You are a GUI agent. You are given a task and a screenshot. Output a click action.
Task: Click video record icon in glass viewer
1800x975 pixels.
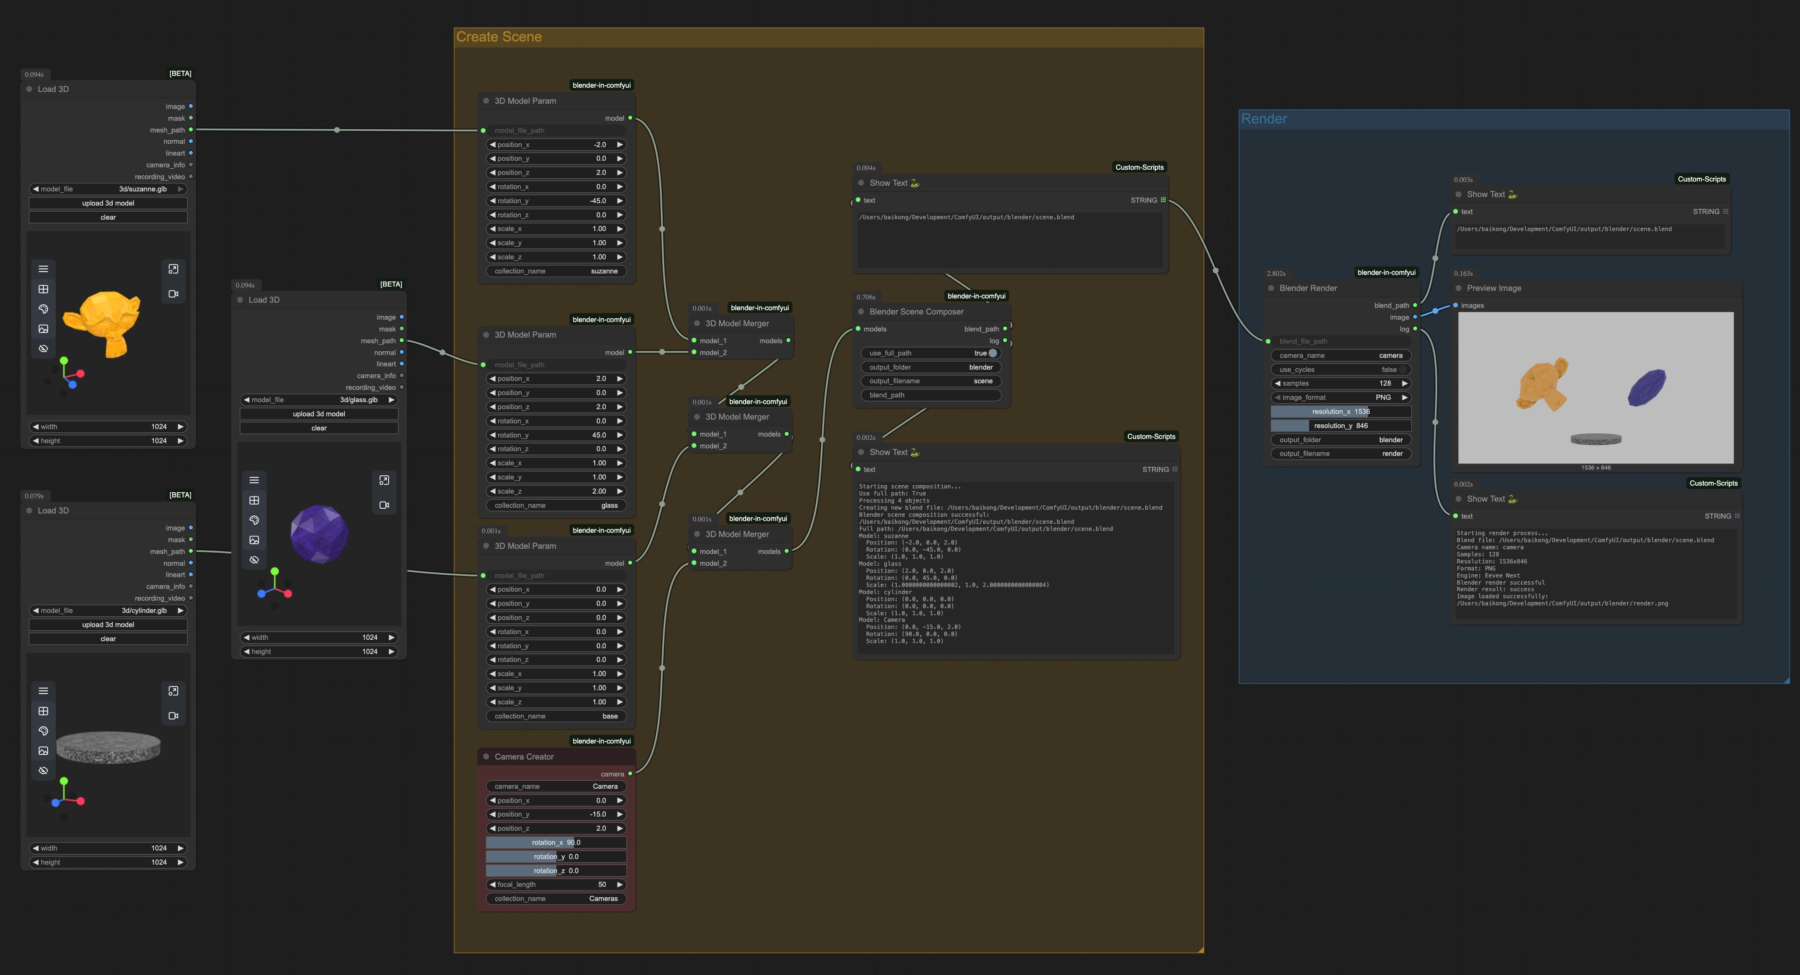coord(384,505)
